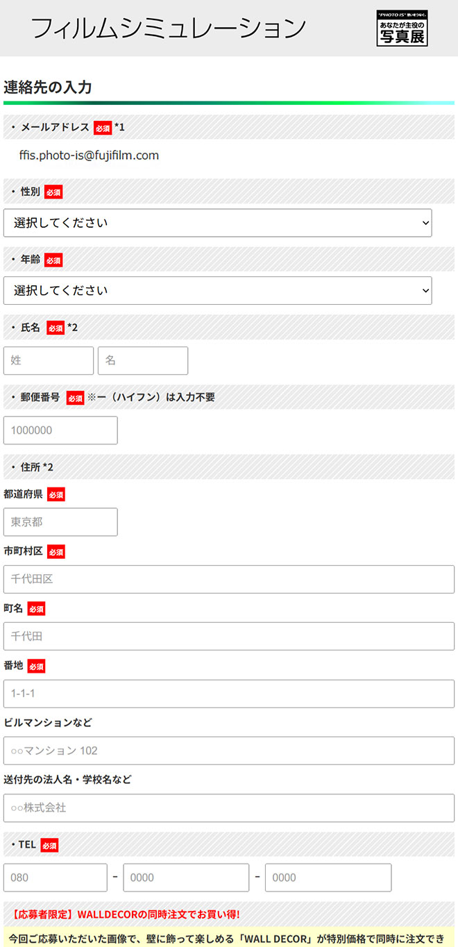Screen dimensions: 458x947
Task: Click the 町名 town name field
Action: (229, 636)
